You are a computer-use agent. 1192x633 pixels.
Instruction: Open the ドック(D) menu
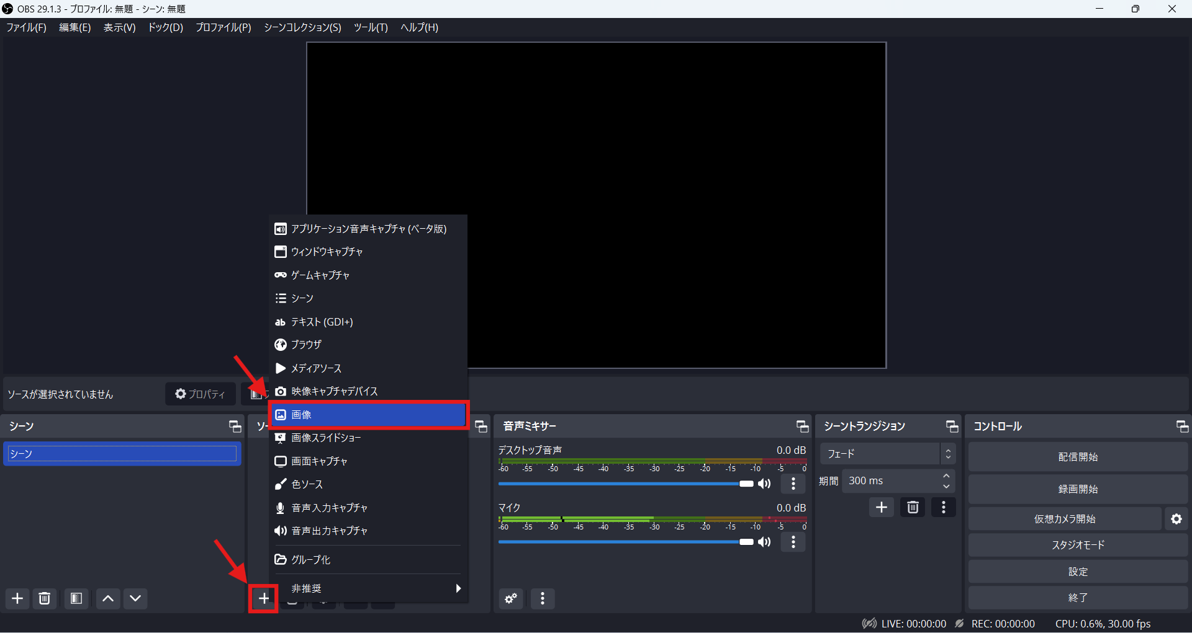pyautogui.click(x=165, y=27)
